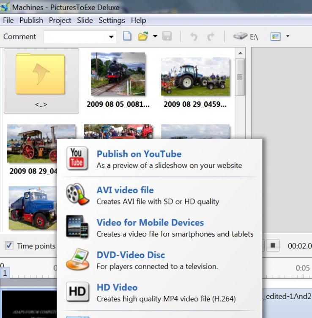
Task: Expand the recent projects arrow next to Open
Action: 155,36
